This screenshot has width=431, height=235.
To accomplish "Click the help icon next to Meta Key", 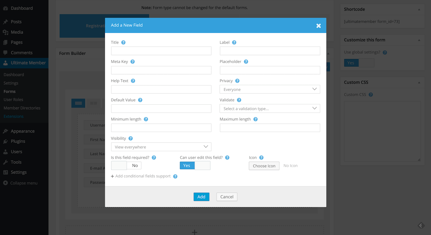I will tap(133, 62).
